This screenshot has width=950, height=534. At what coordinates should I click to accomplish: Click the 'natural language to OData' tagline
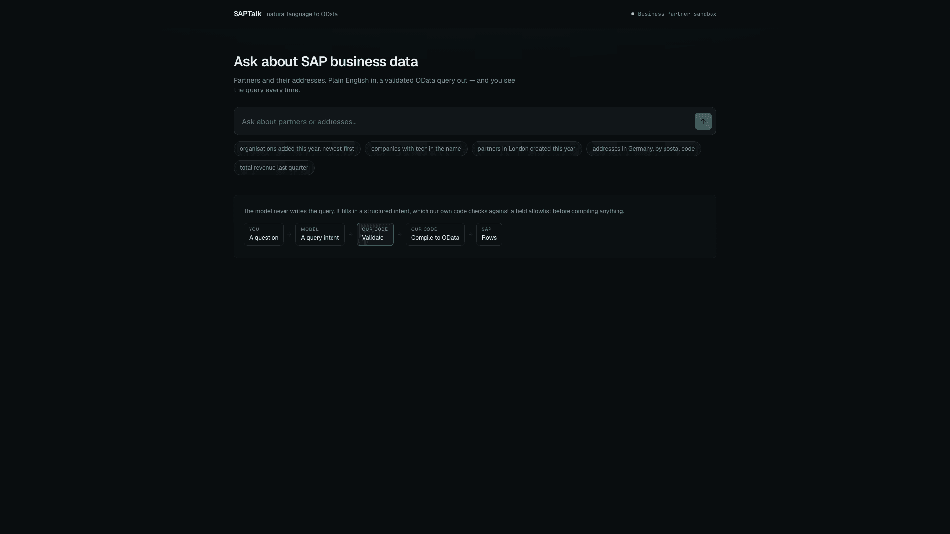click(x=302, y=14)
